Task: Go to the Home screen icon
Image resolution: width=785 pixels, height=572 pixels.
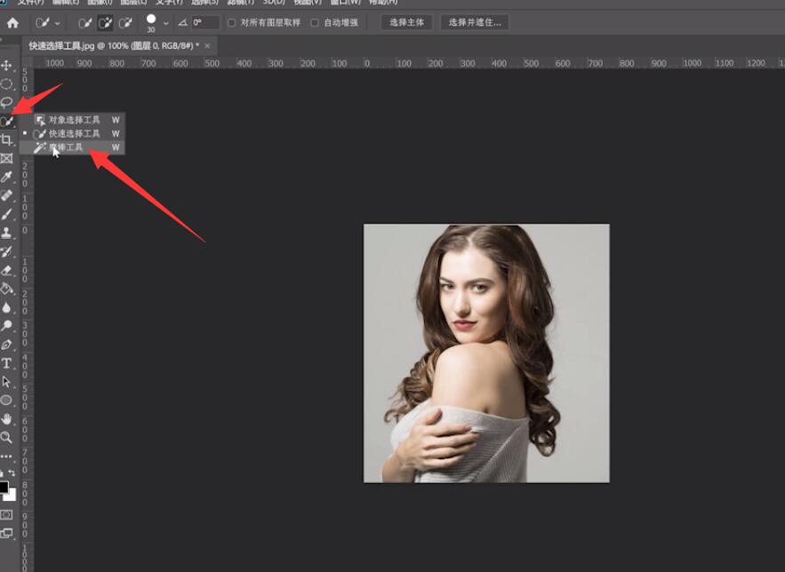Action: point(12,22)
